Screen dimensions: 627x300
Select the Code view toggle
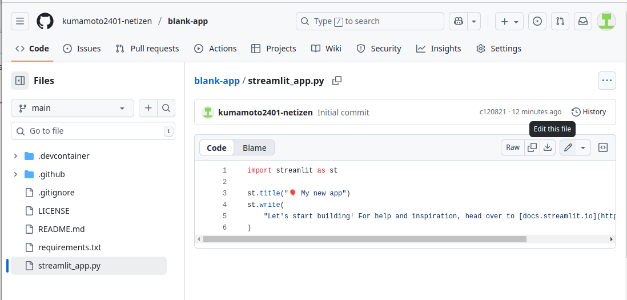pyautogui.click(x=216, y=147)
